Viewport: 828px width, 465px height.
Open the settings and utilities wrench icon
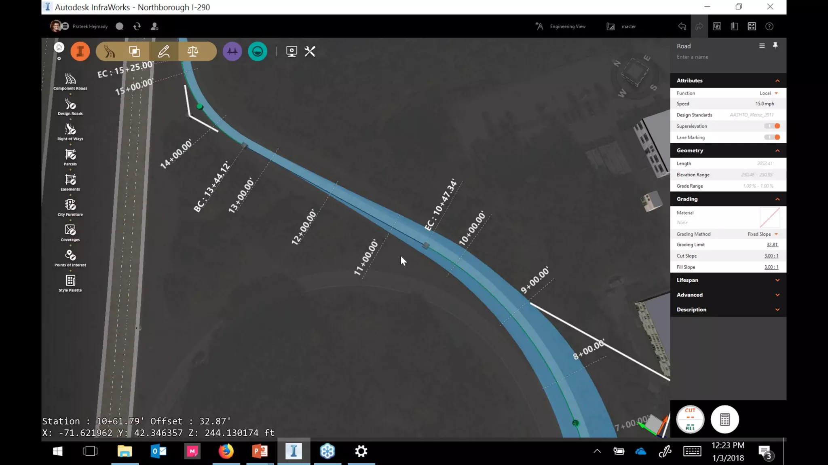pyautogui.click(x=310, y=51)
